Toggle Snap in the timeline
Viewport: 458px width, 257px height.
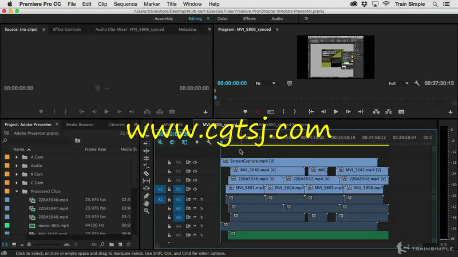coord(172,142)
